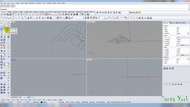Viewport: 190px width, 107px height.
Task: Click the Hide light bulb icon
Action: pyautogui.click(x=60, y=14)
